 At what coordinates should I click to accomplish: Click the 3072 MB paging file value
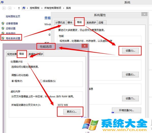tap(63, 105)
